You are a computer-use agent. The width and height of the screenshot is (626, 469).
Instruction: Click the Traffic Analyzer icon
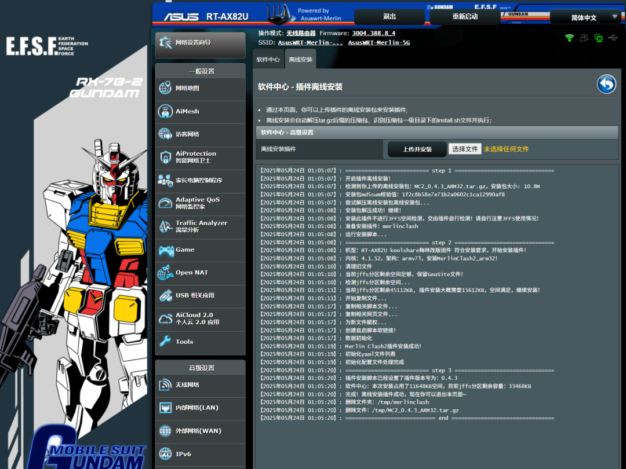click(165, 226)
